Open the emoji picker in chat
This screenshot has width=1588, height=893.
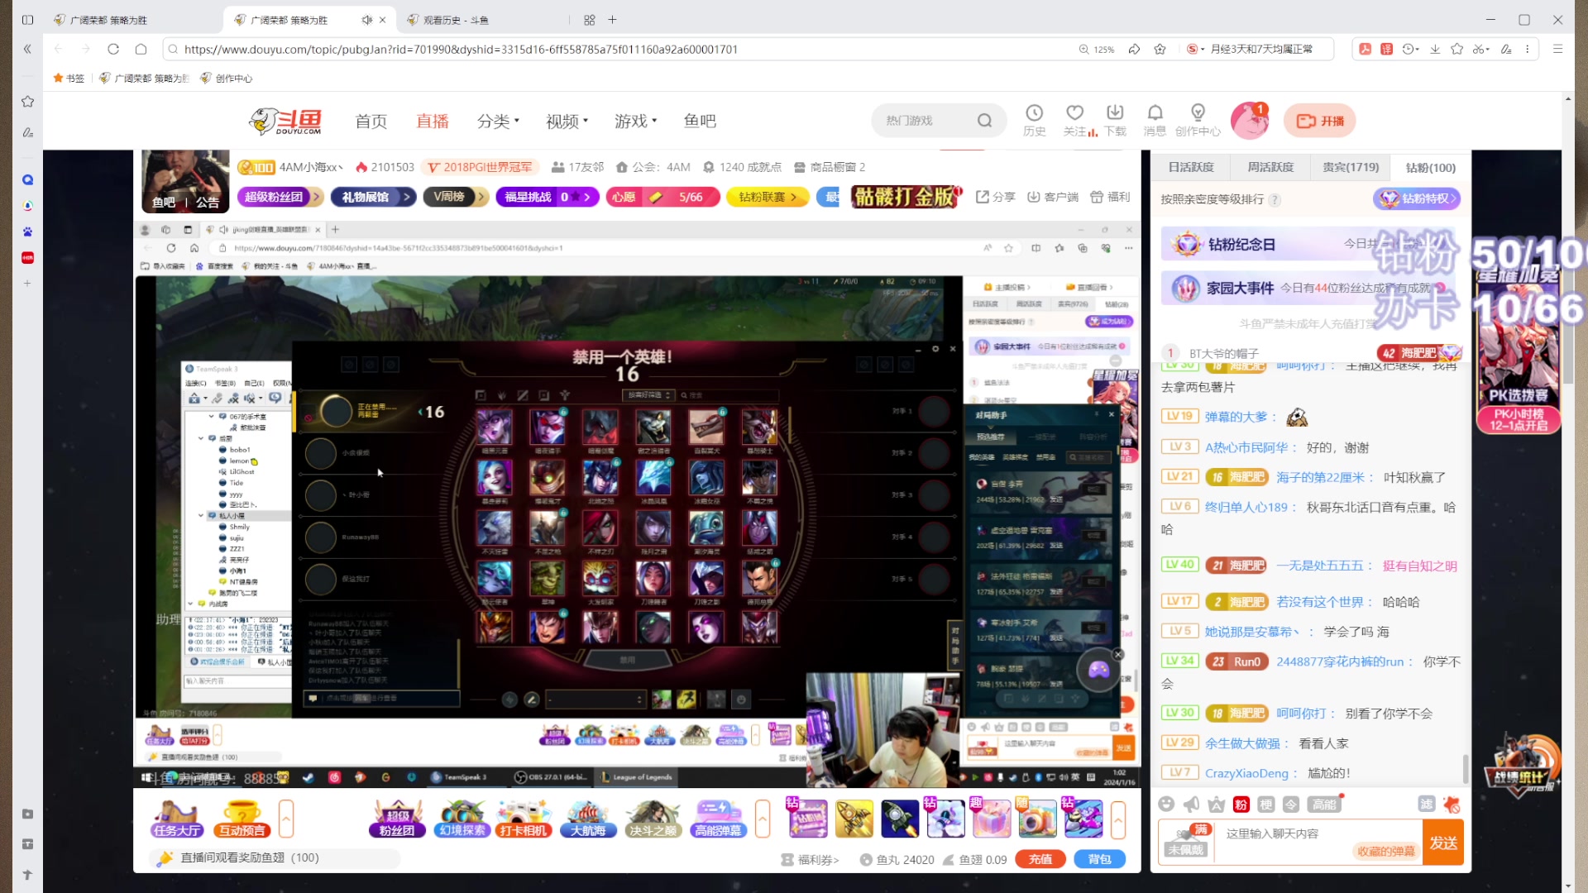1166,804
